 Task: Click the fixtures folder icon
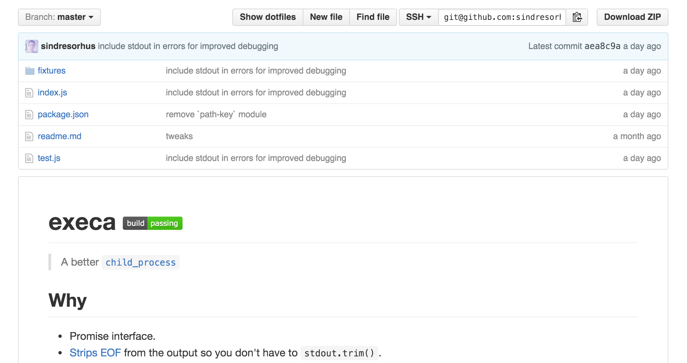tap(30, 71)
